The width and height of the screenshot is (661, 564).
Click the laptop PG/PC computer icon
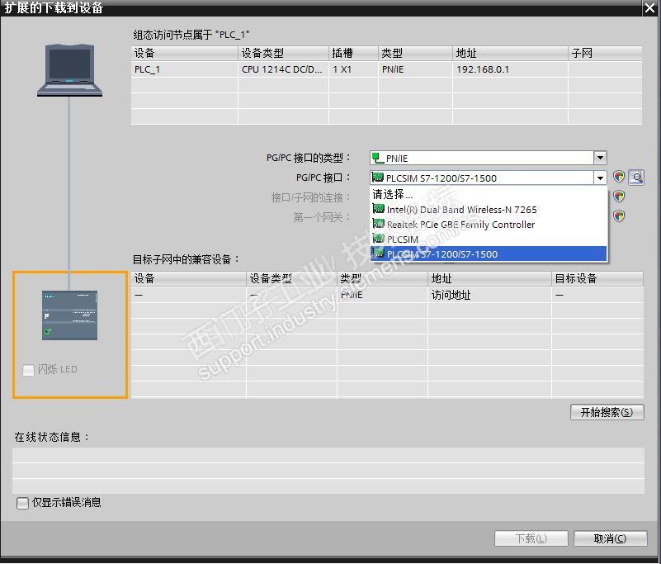69,70
